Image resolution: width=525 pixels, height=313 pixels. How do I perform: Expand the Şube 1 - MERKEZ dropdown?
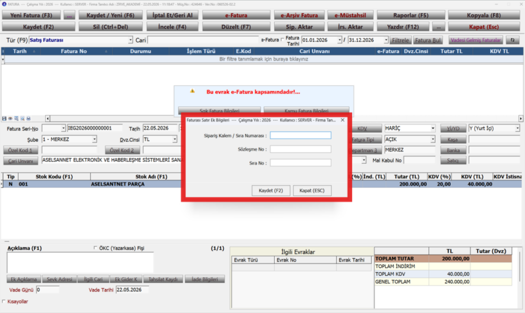(94, 139)
